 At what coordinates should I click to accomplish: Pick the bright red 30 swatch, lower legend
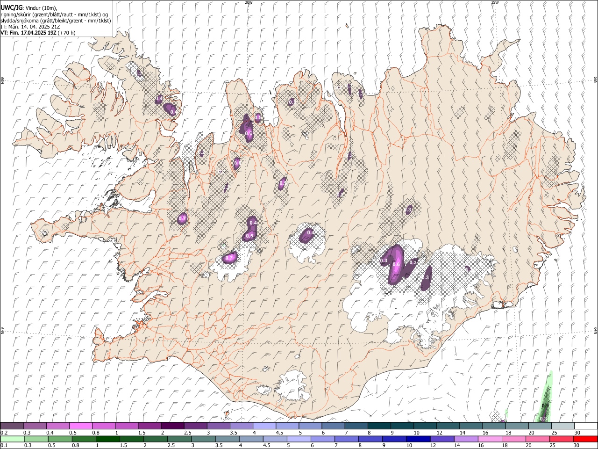[585, 439]
